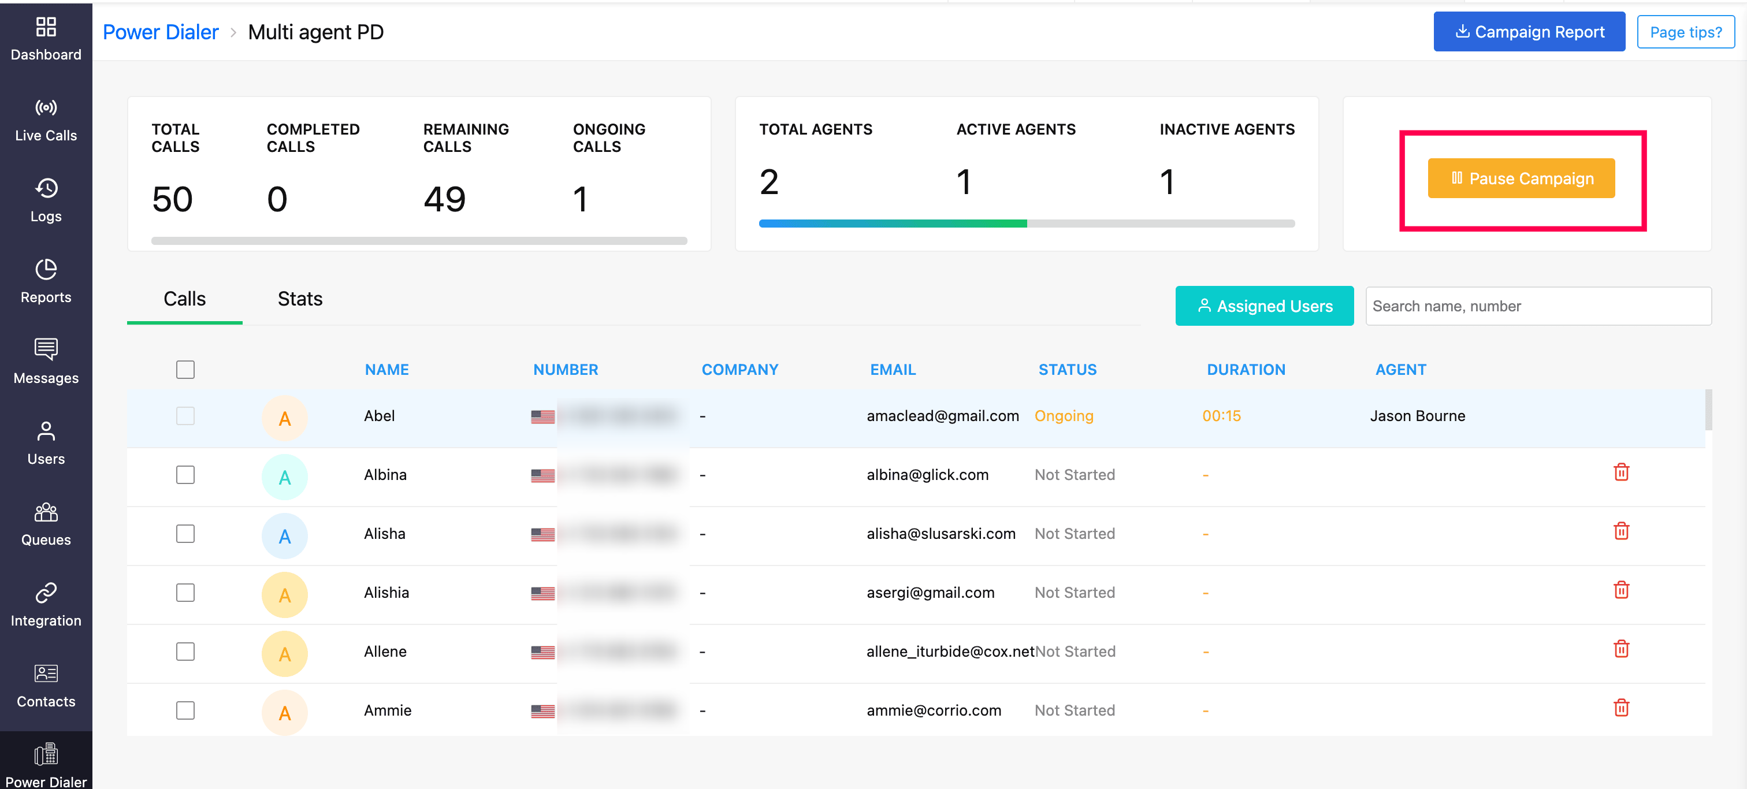
Task: Delete Ammie's row with trash icon
Action: pos(1621,708)
